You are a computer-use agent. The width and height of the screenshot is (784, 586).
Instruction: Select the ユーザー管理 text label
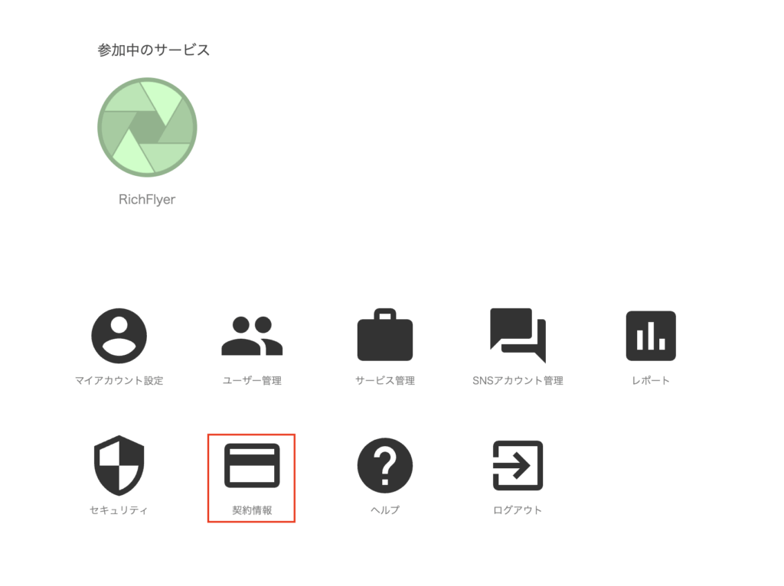[x=252, y=380]
